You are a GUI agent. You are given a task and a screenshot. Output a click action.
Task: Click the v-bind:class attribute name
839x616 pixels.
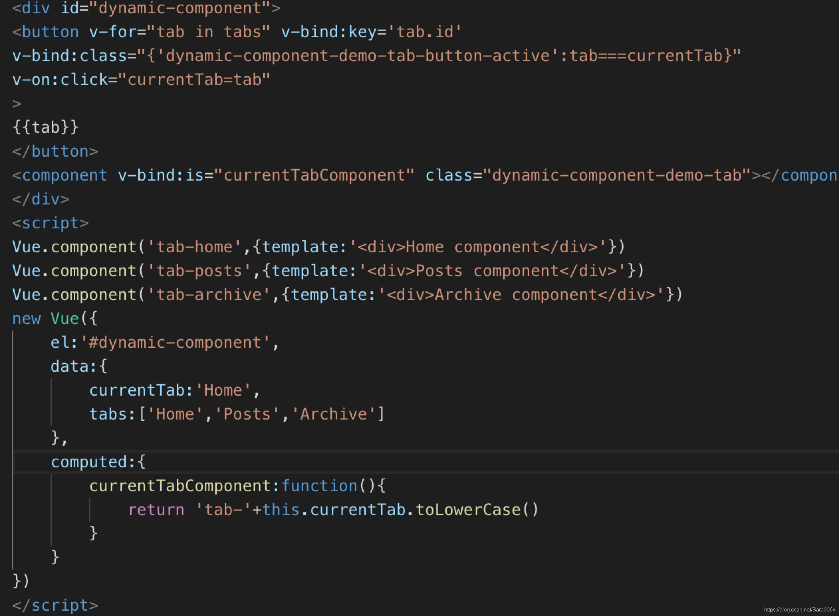coord(69,56)
